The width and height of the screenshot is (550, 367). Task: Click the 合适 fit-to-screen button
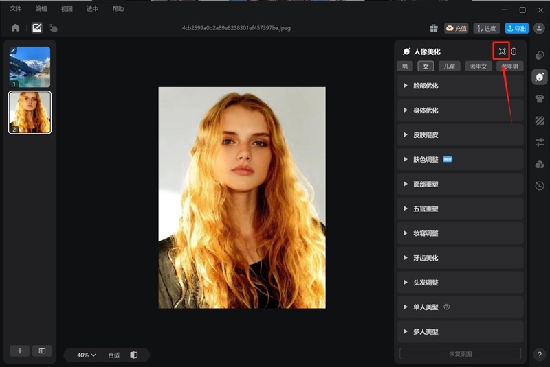113,355
